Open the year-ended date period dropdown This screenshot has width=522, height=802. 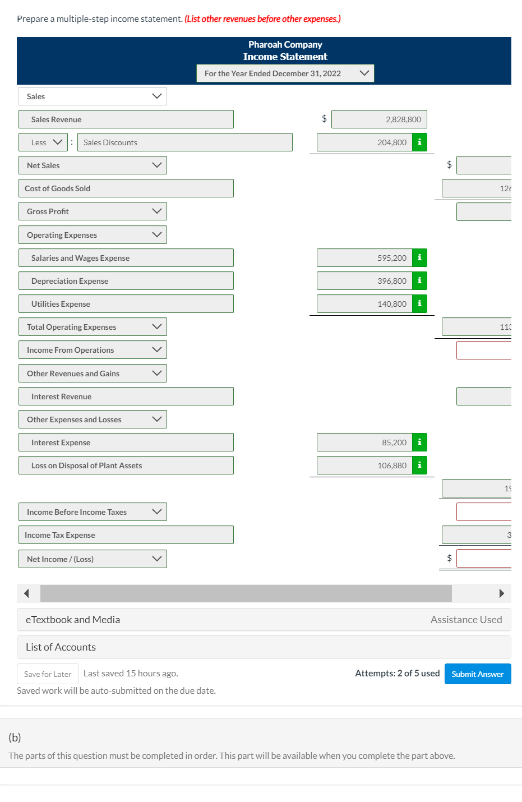tap(285, 73)
